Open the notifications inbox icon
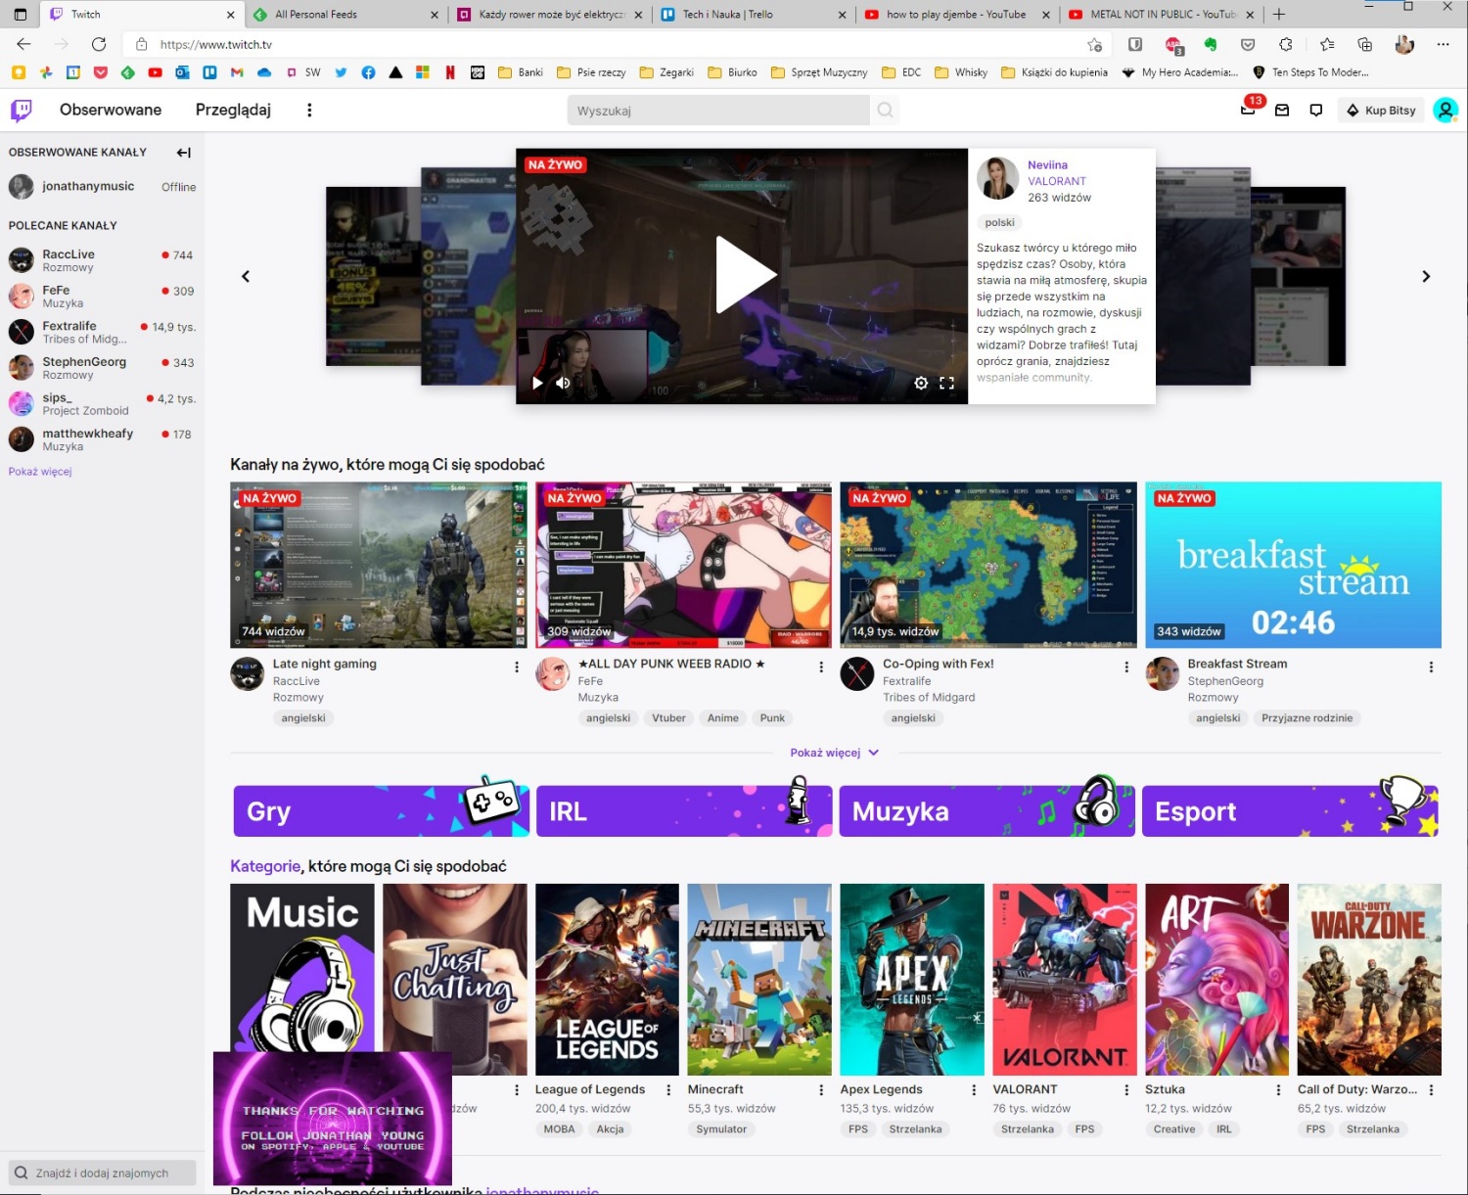Image resolution: width=1468 pixels, height=1195 pixels. [1282, 111]
